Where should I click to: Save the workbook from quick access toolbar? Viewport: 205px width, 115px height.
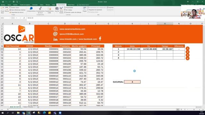click(3, 2)
